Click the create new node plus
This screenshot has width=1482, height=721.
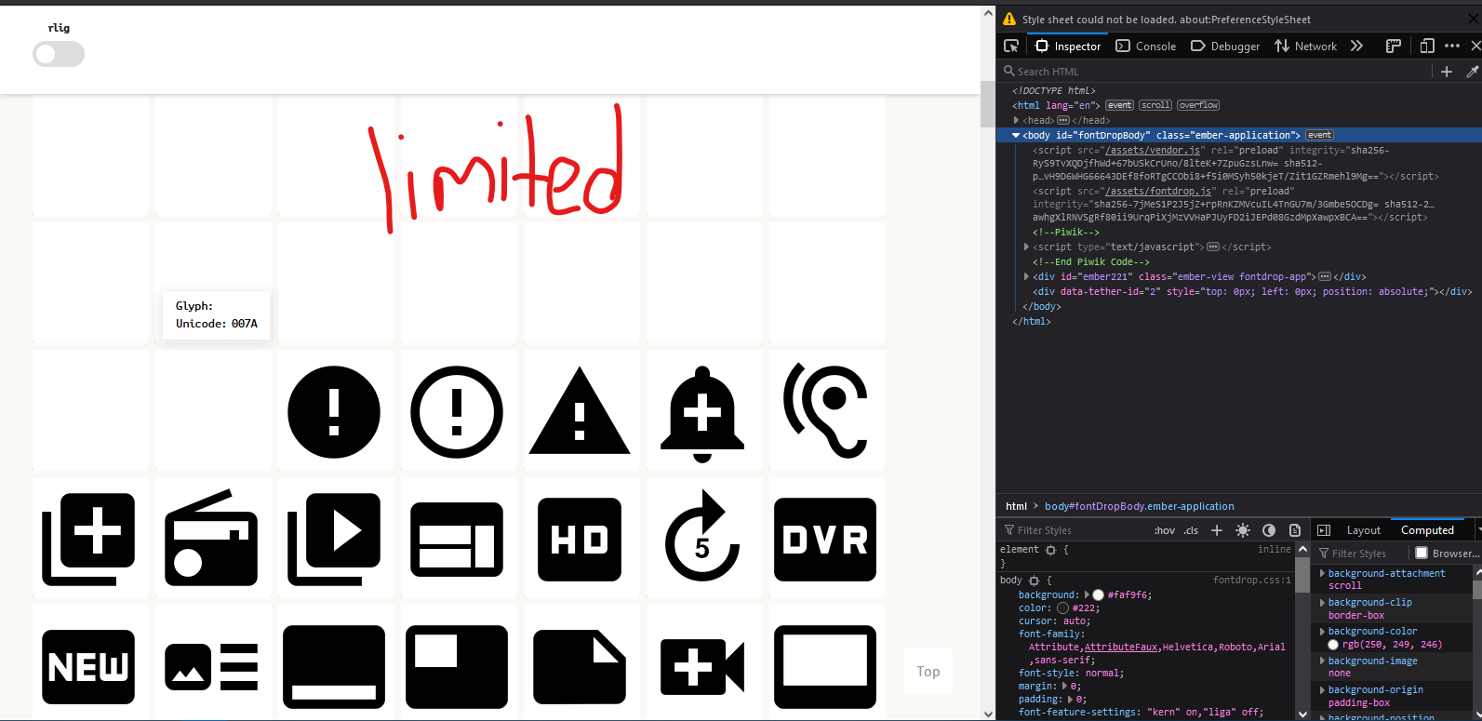click(x=1447, y=72)
